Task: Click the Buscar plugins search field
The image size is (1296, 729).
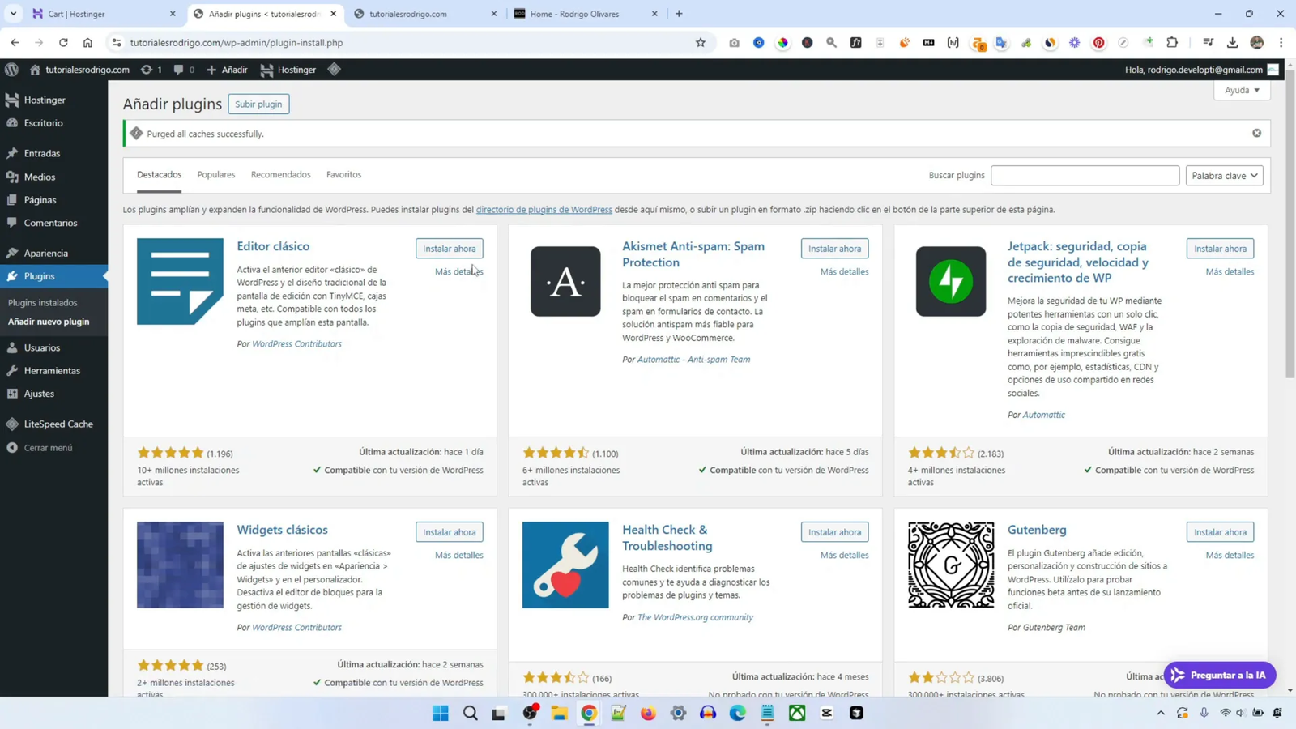Action: 1085,175
